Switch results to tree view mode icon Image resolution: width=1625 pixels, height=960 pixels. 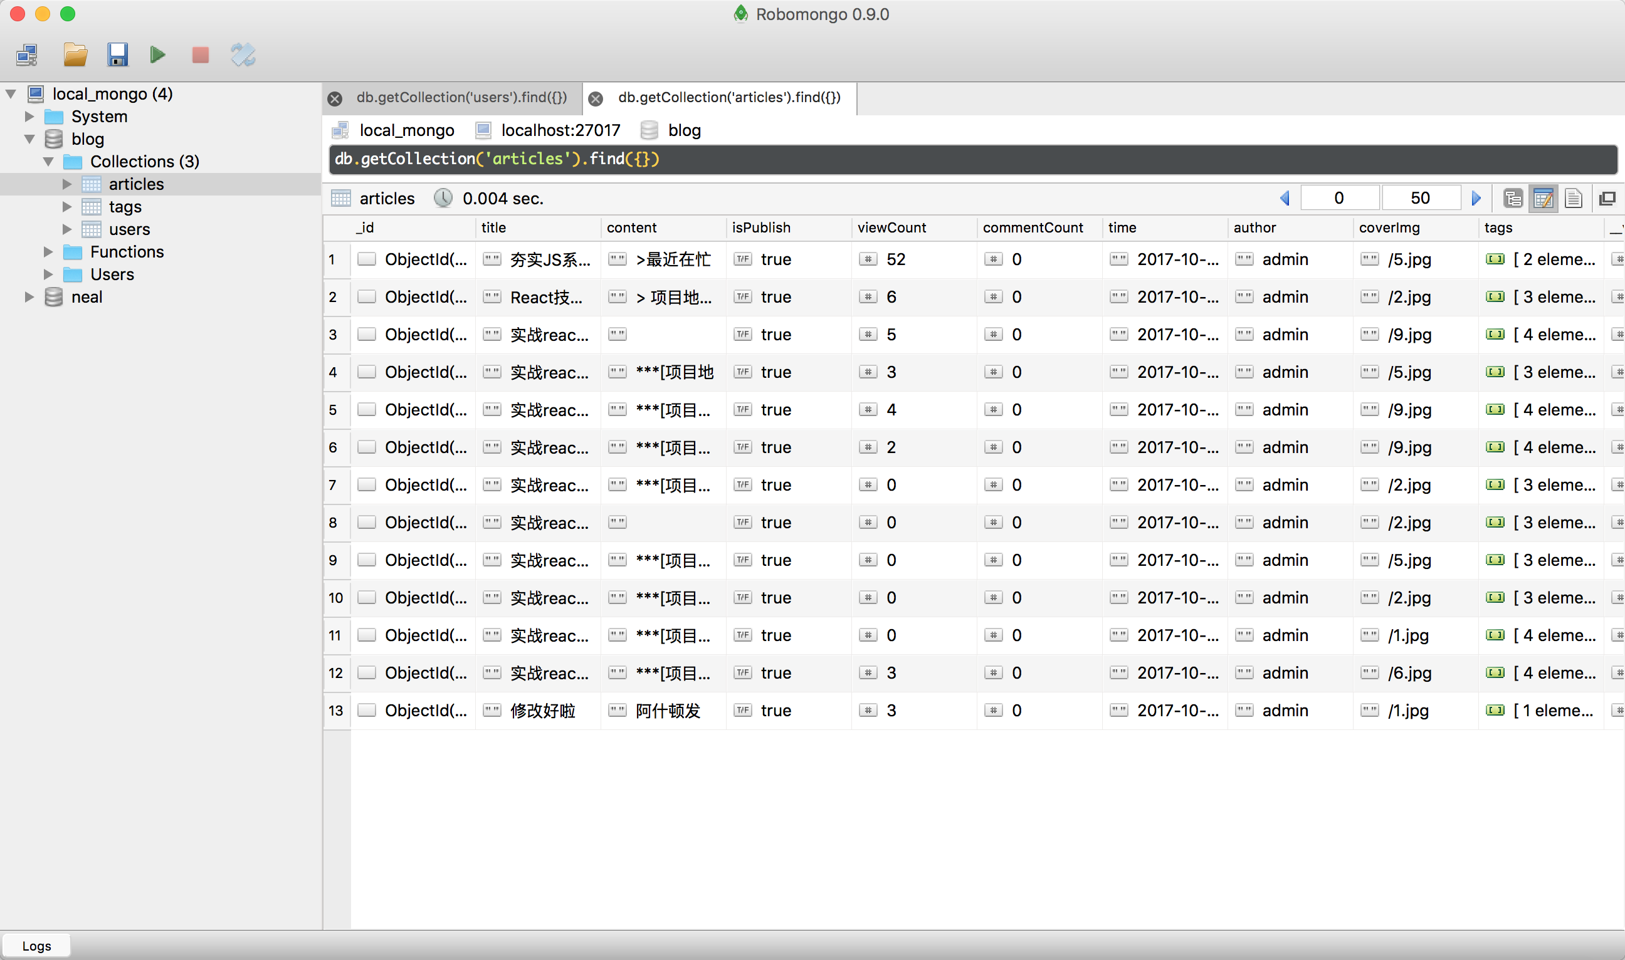click(1512, 199)
